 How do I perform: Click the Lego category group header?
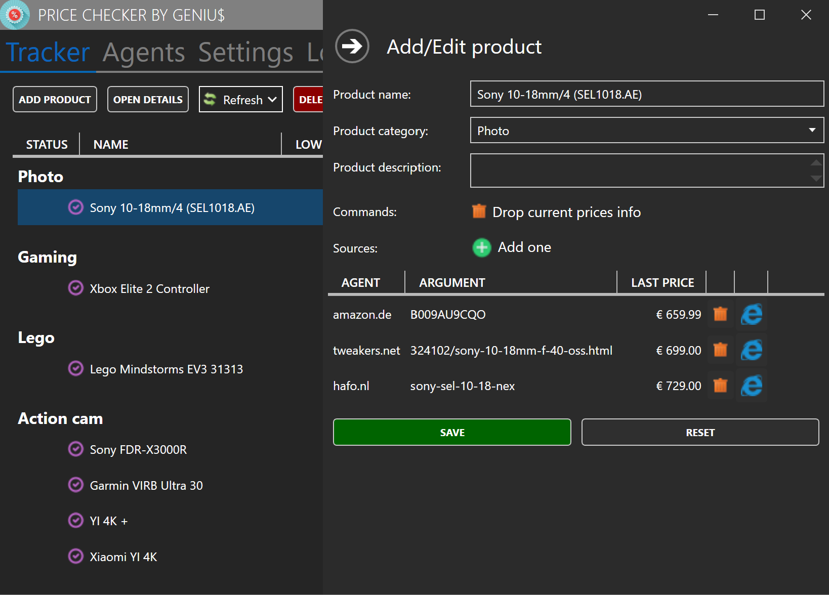pos(36,337)
